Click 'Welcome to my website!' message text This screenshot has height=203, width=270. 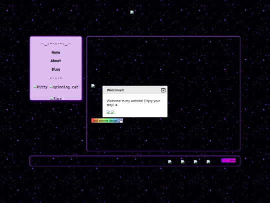(x=133, y=103)
